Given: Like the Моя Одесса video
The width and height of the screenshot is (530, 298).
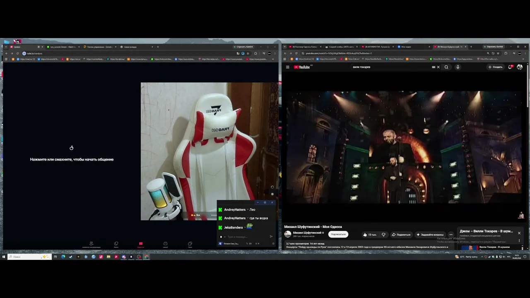Looking at the screenshot, I should [x=370, y=235].
